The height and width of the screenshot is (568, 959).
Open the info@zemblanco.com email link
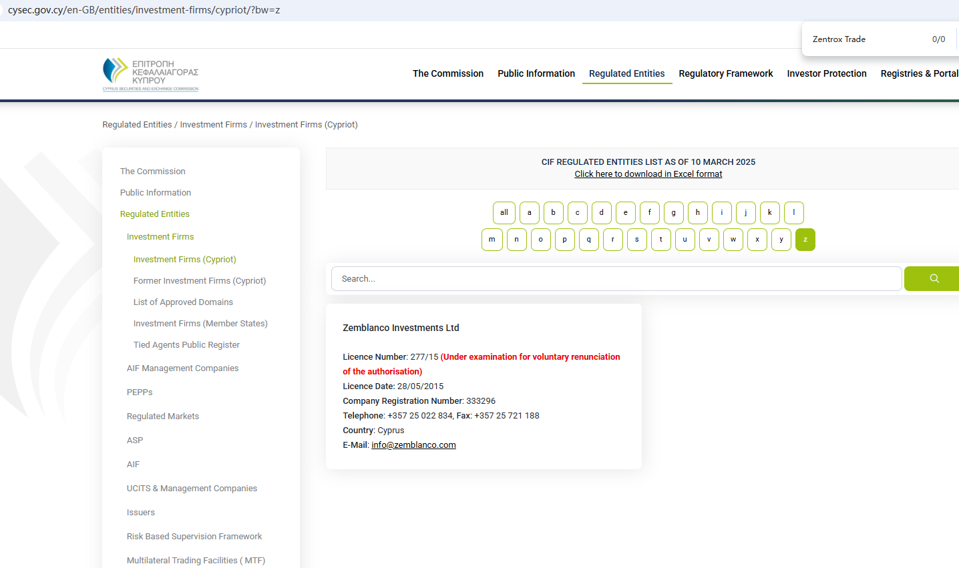413,445
